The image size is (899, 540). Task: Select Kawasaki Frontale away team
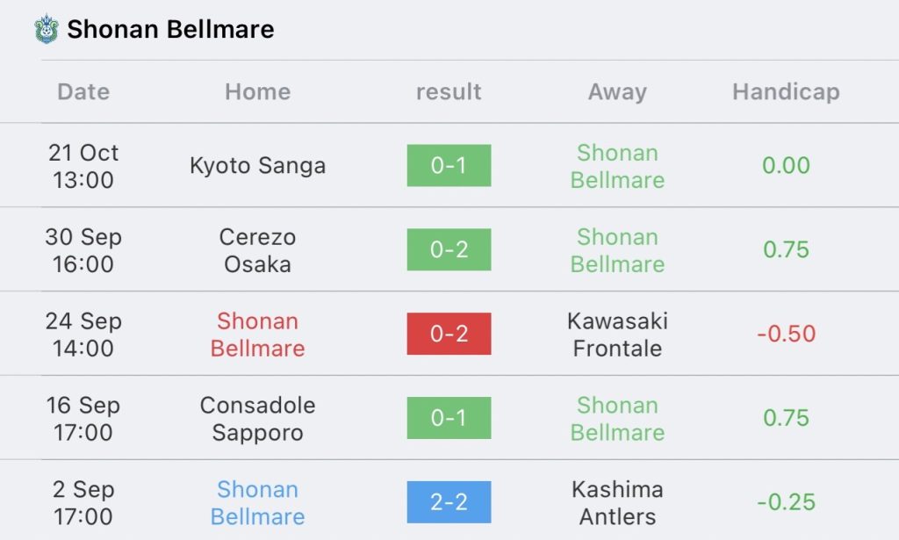[617, 335]
